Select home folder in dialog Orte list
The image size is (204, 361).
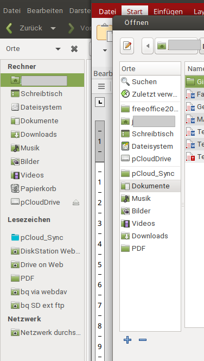(150, 122)
